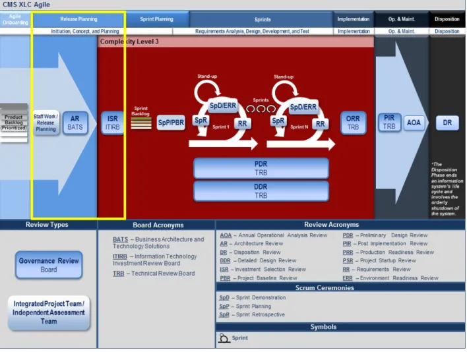
Task: Click the Stand-up loop arrow above Sprint 1
Action: point(206,91)
